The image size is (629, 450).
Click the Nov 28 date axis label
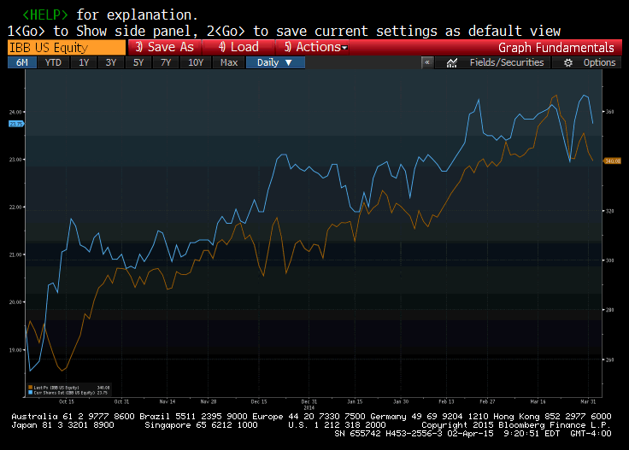pos(209,401)
